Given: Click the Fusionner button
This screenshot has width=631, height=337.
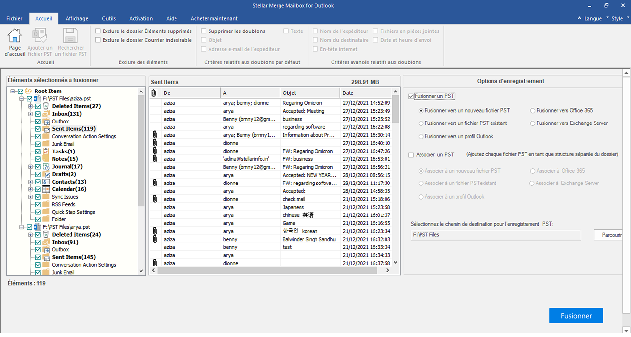Looking at the screenshot, I should 576,316.
